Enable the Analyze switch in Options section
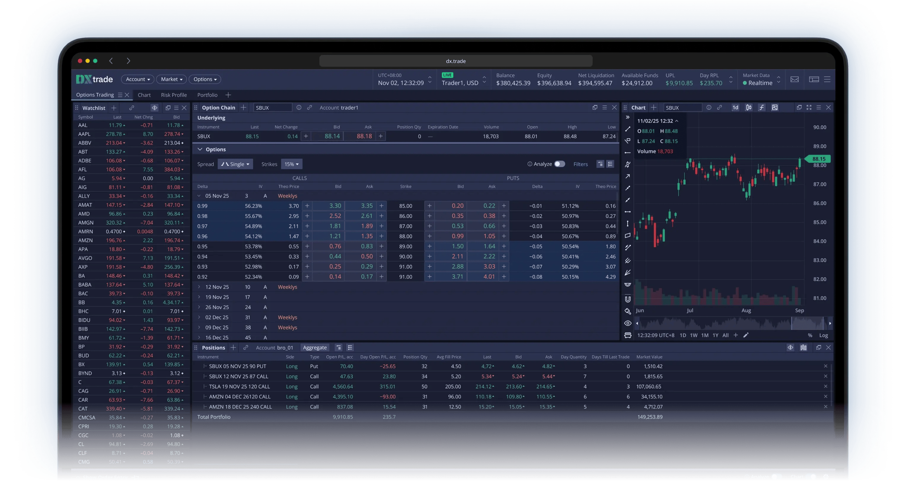Viewport: 906px width, 481px height. 559,164
